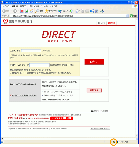The height and width of the screenshot is (147, 139).
Task: Open the お気に入り(A) menu
Action: coord(34,6)
